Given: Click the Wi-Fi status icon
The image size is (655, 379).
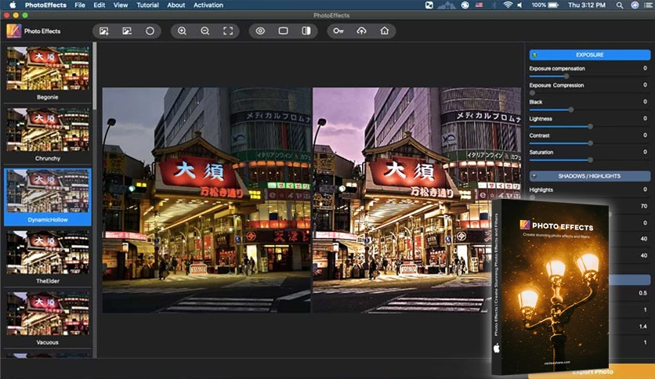Looking at the screenshot, I should coord(508,5).
